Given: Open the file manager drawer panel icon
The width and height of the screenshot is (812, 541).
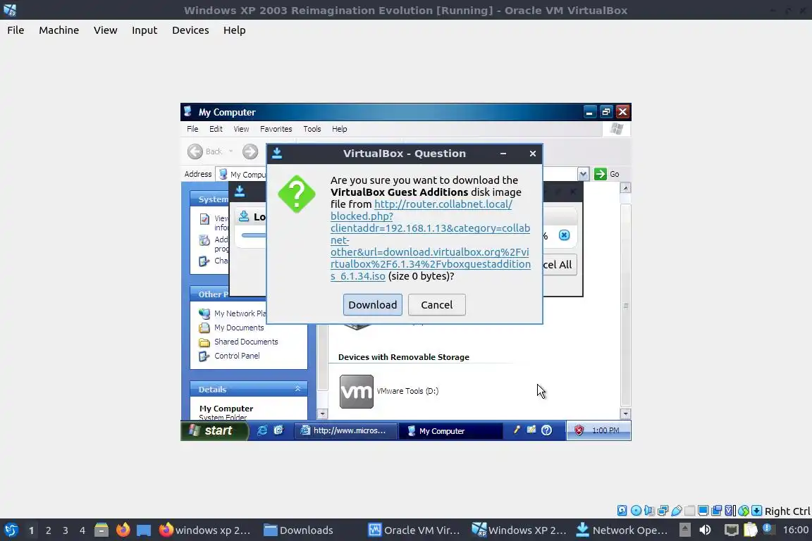Looking at the screenshot, I should [x=101, y=530].
